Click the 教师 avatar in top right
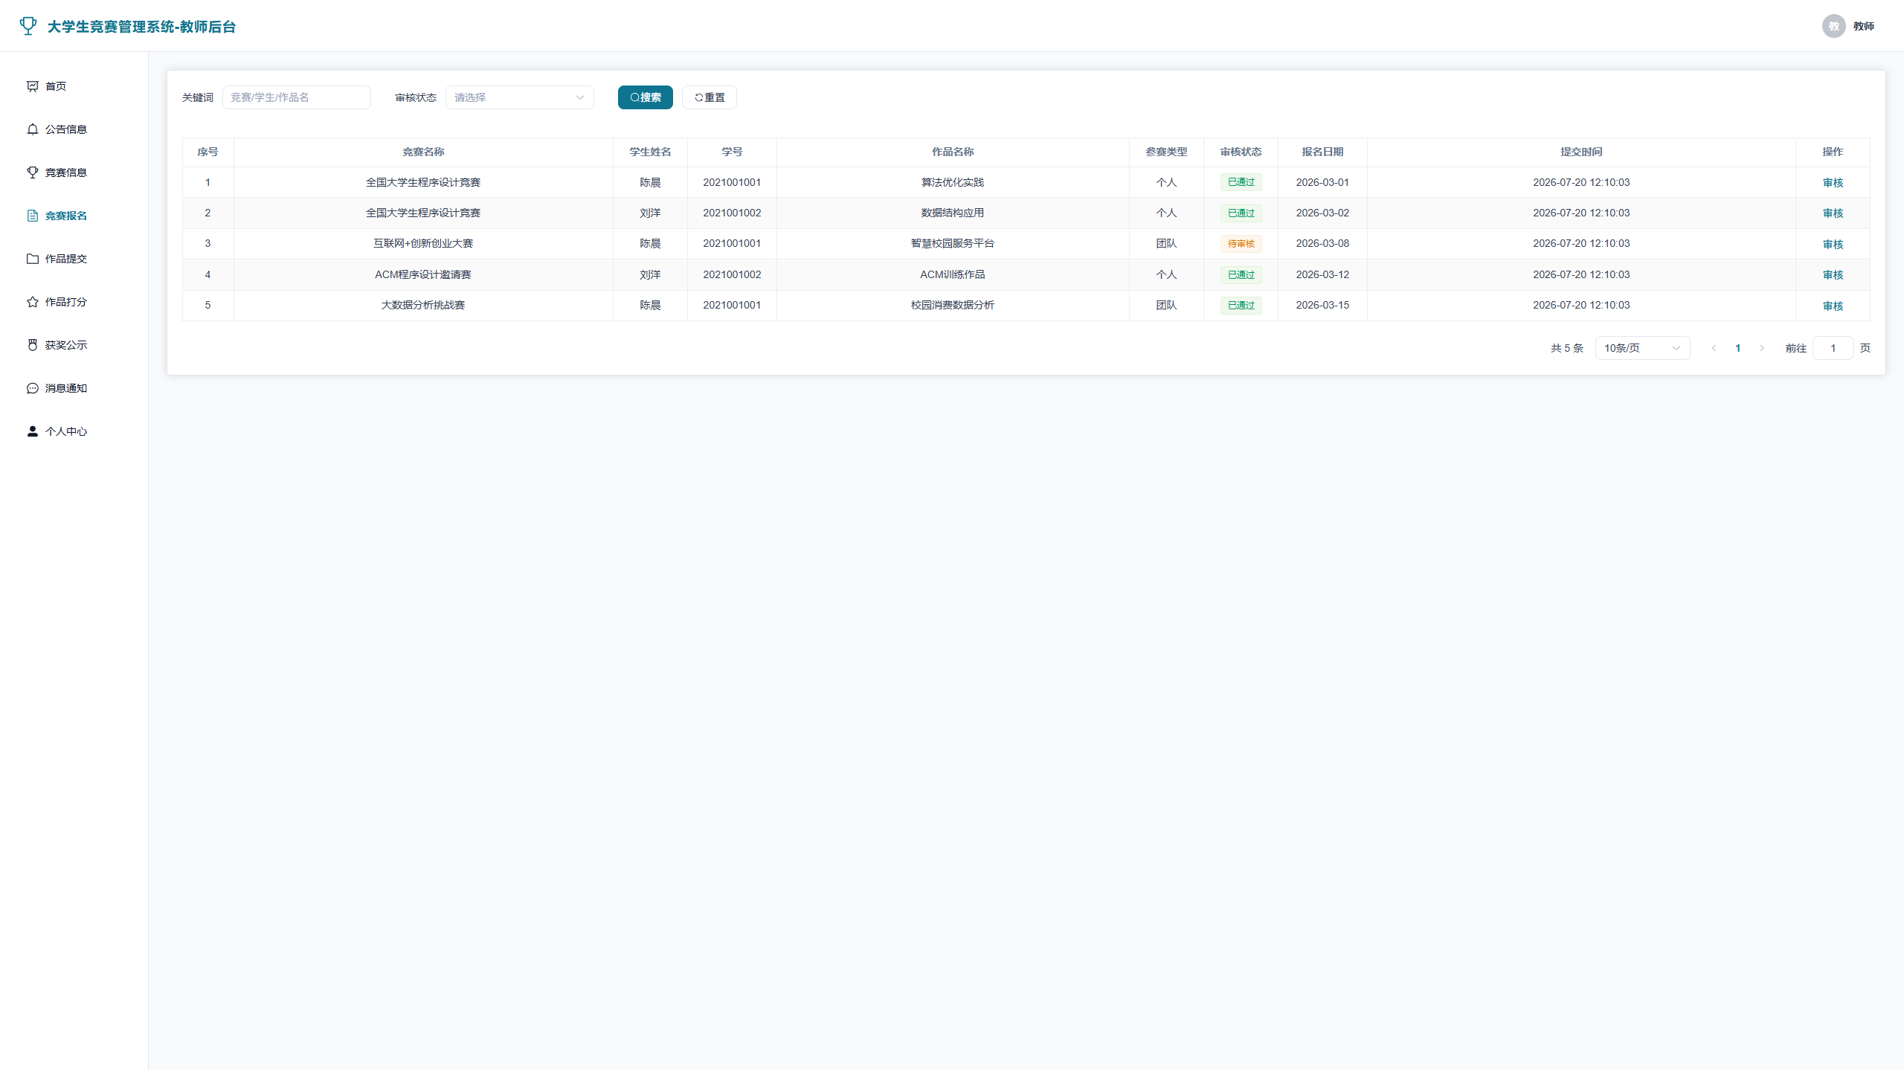The width and height of the screenshot is (1904, 1070). coord(1833,26)
